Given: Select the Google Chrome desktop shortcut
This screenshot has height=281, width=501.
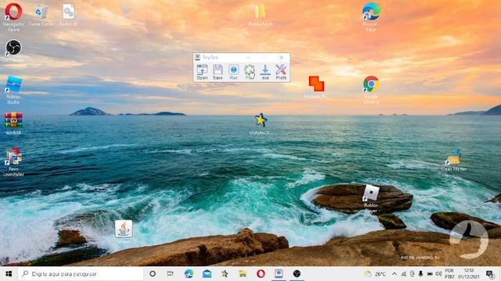Looking at the screenshot, I should (x=371, y=90).
